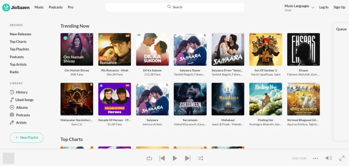Click 'Apurva Krishna, Tajind...' artist text

click(303, 124)
